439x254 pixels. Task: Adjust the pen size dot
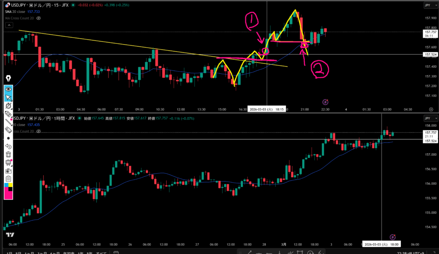tap(8, 138)
